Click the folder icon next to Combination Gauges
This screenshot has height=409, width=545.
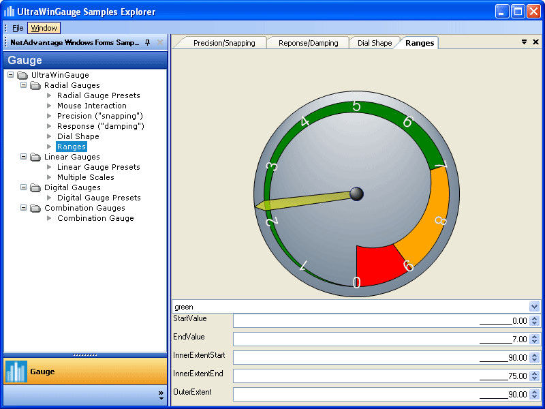pyautogui.click(x=35, y=208)
